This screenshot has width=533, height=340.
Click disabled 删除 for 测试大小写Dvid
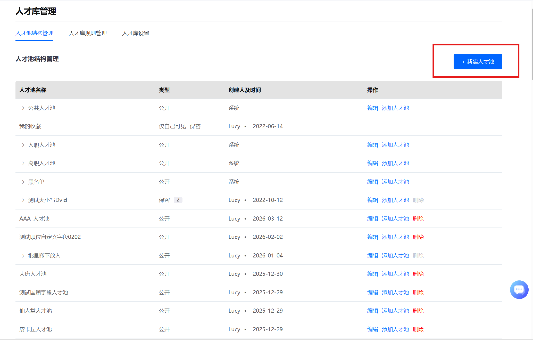tap(418, 200)
